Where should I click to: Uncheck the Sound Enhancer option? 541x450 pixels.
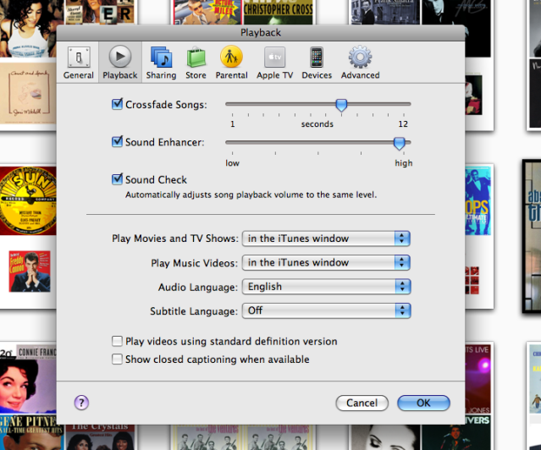pyautogui.click(x=117, y=142)
